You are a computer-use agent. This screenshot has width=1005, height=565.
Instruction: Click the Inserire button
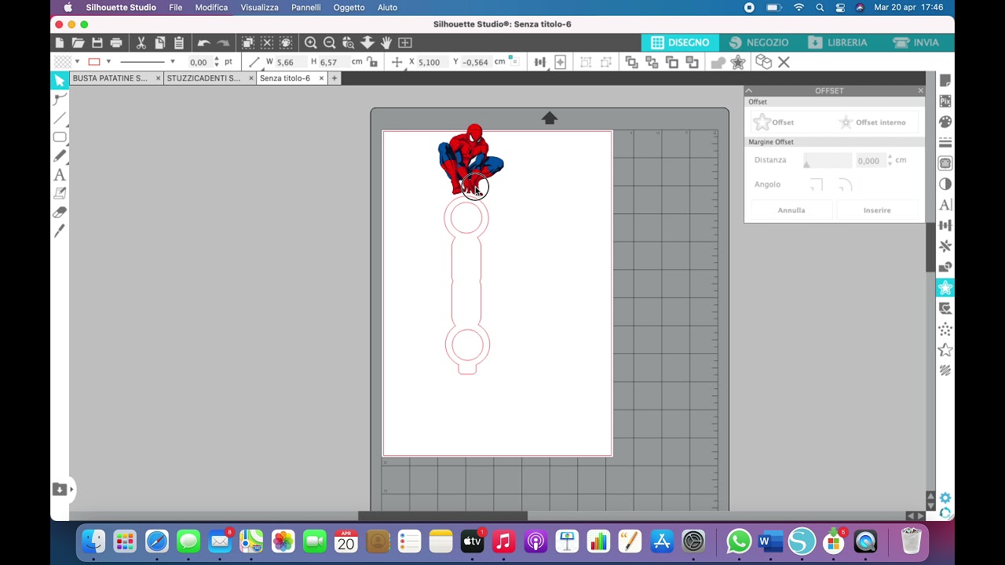[x=877, y=210]
